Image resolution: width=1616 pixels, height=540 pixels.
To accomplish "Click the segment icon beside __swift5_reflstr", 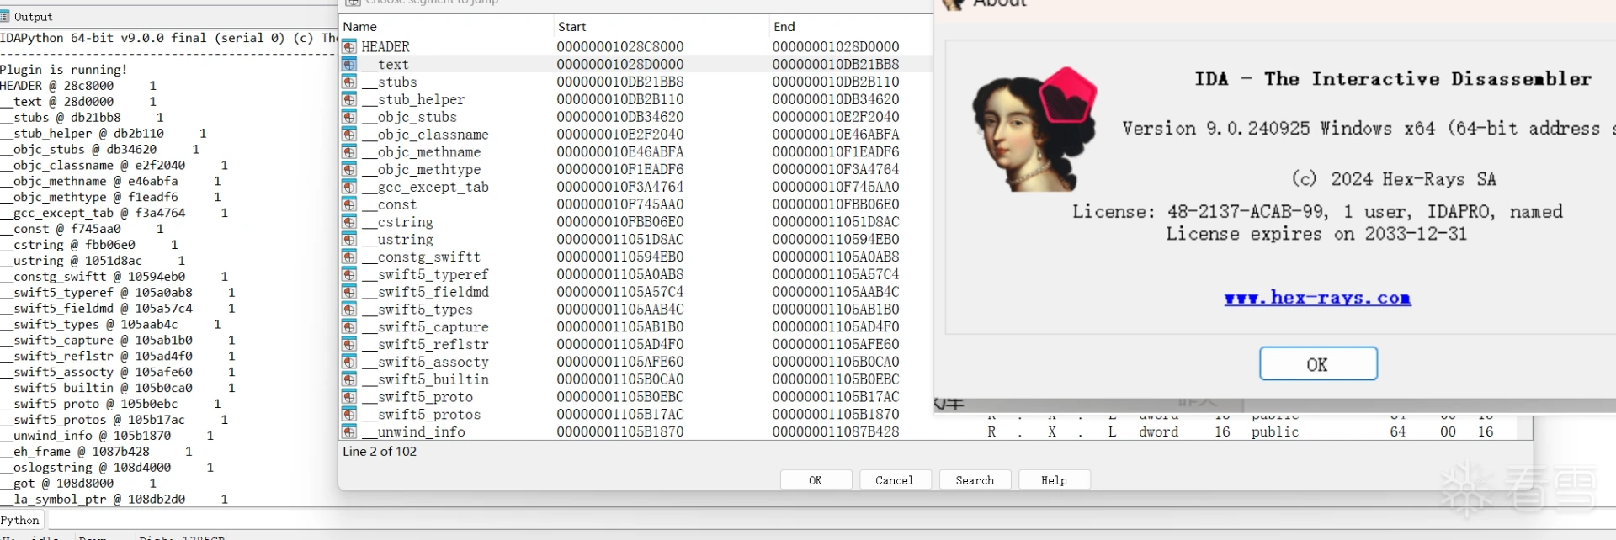I will [348, 345].
